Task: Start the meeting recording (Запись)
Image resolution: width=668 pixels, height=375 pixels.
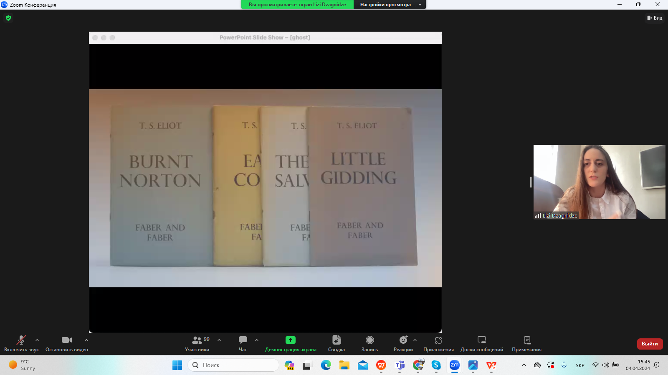Action: tap(369, 343)
